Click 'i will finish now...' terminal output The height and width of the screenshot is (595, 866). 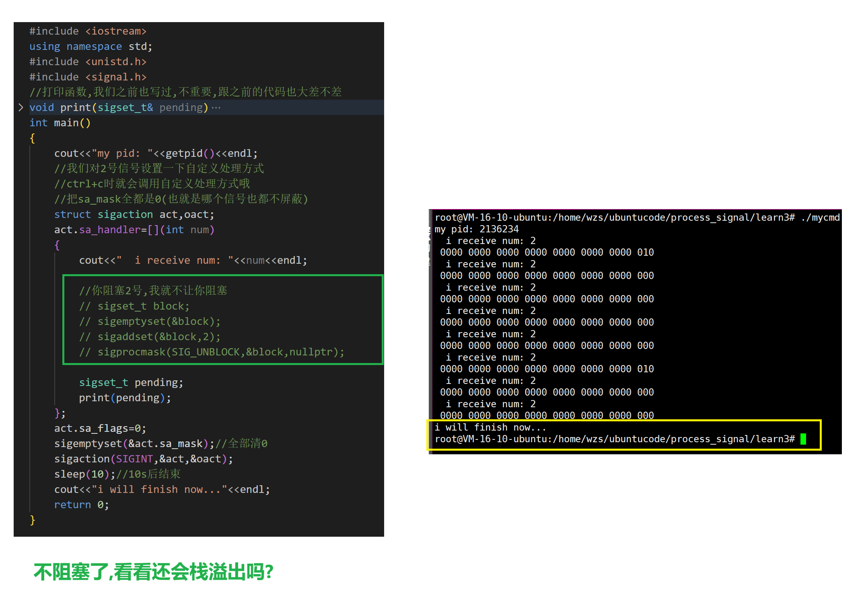490,427
